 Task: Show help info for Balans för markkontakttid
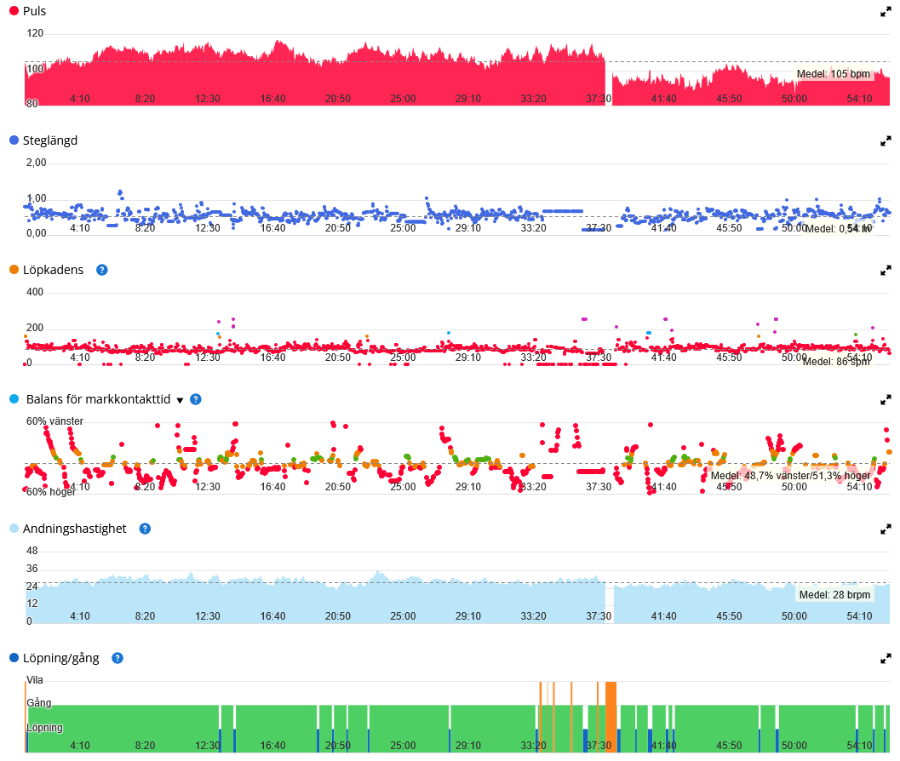tap(196, 399)
